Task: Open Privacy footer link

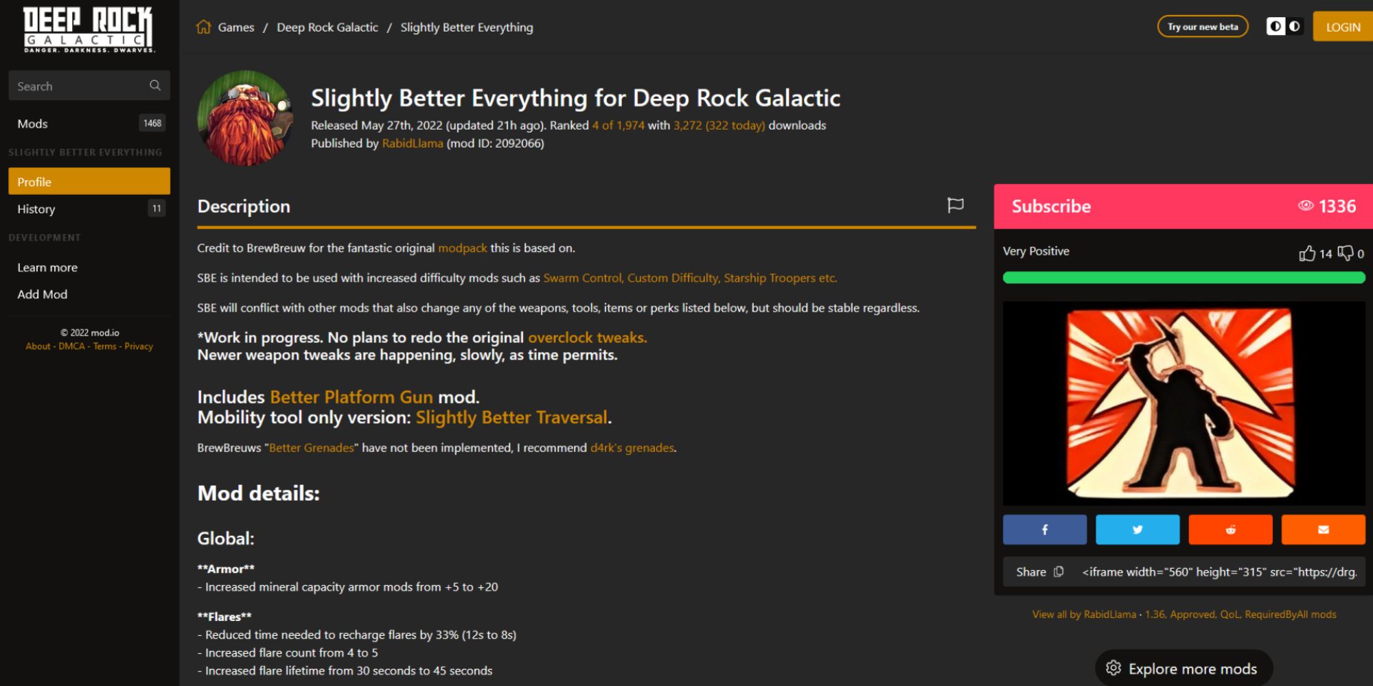Action: coord(139,346)
